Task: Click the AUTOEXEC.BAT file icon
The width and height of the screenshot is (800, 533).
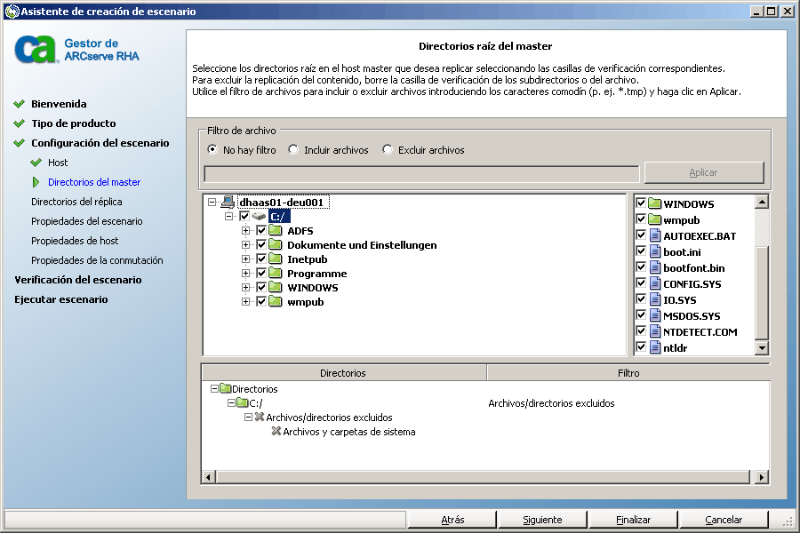Action: 654,236
